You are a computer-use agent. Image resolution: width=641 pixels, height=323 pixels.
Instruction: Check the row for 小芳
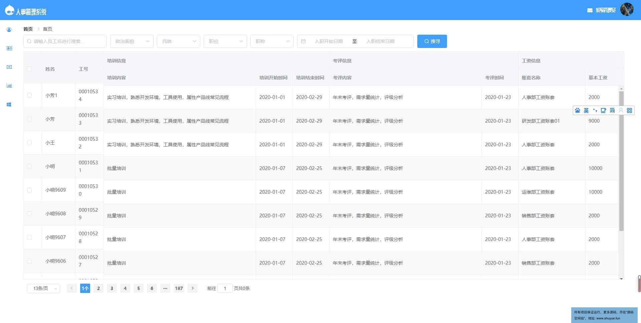[x=29, y=119]
